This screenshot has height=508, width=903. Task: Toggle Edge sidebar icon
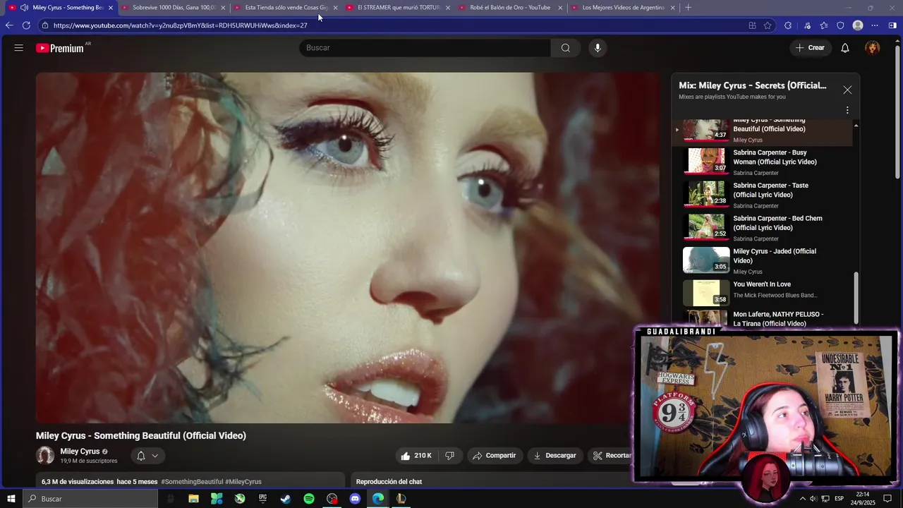(892, 25)
